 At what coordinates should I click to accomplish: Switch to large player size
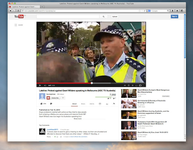coord(140,85)
